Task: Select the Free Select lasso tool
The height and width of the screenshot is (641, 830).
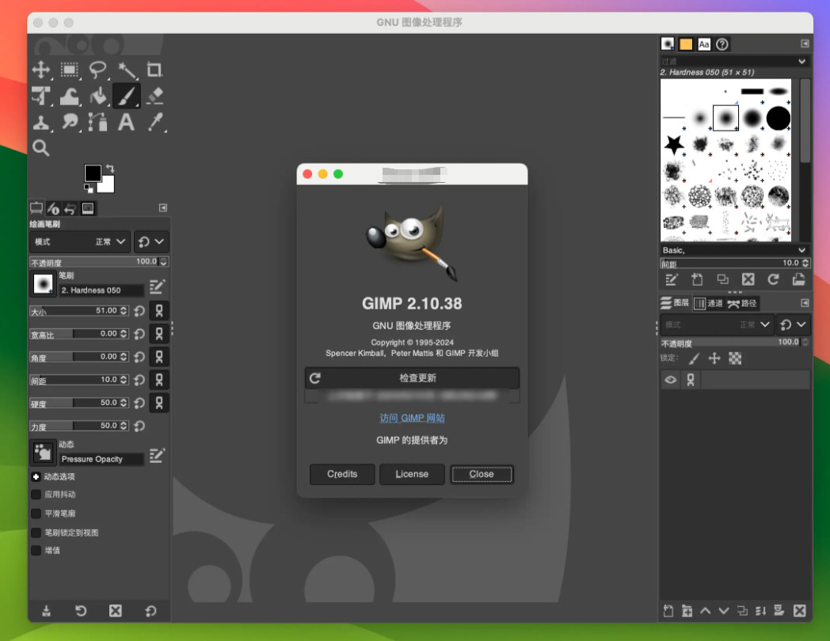Action: pyautogui.click(x=97, y=70)
